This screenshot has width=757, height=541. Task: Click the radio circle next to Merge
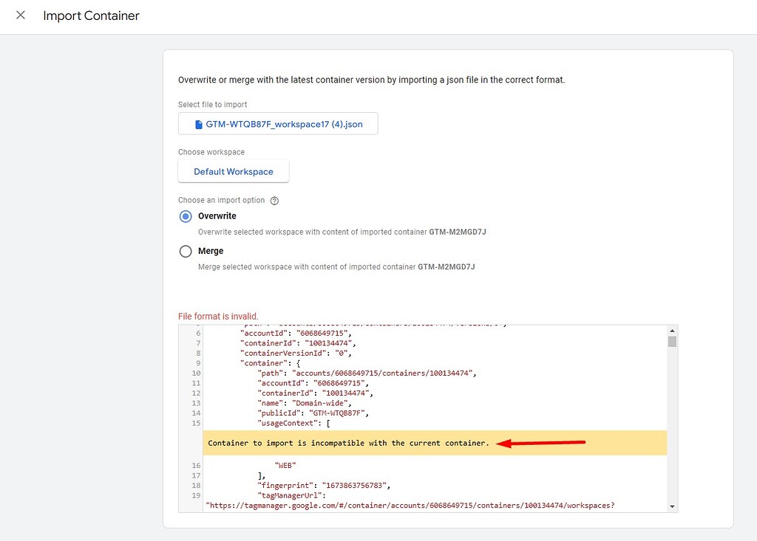(186, 251)
